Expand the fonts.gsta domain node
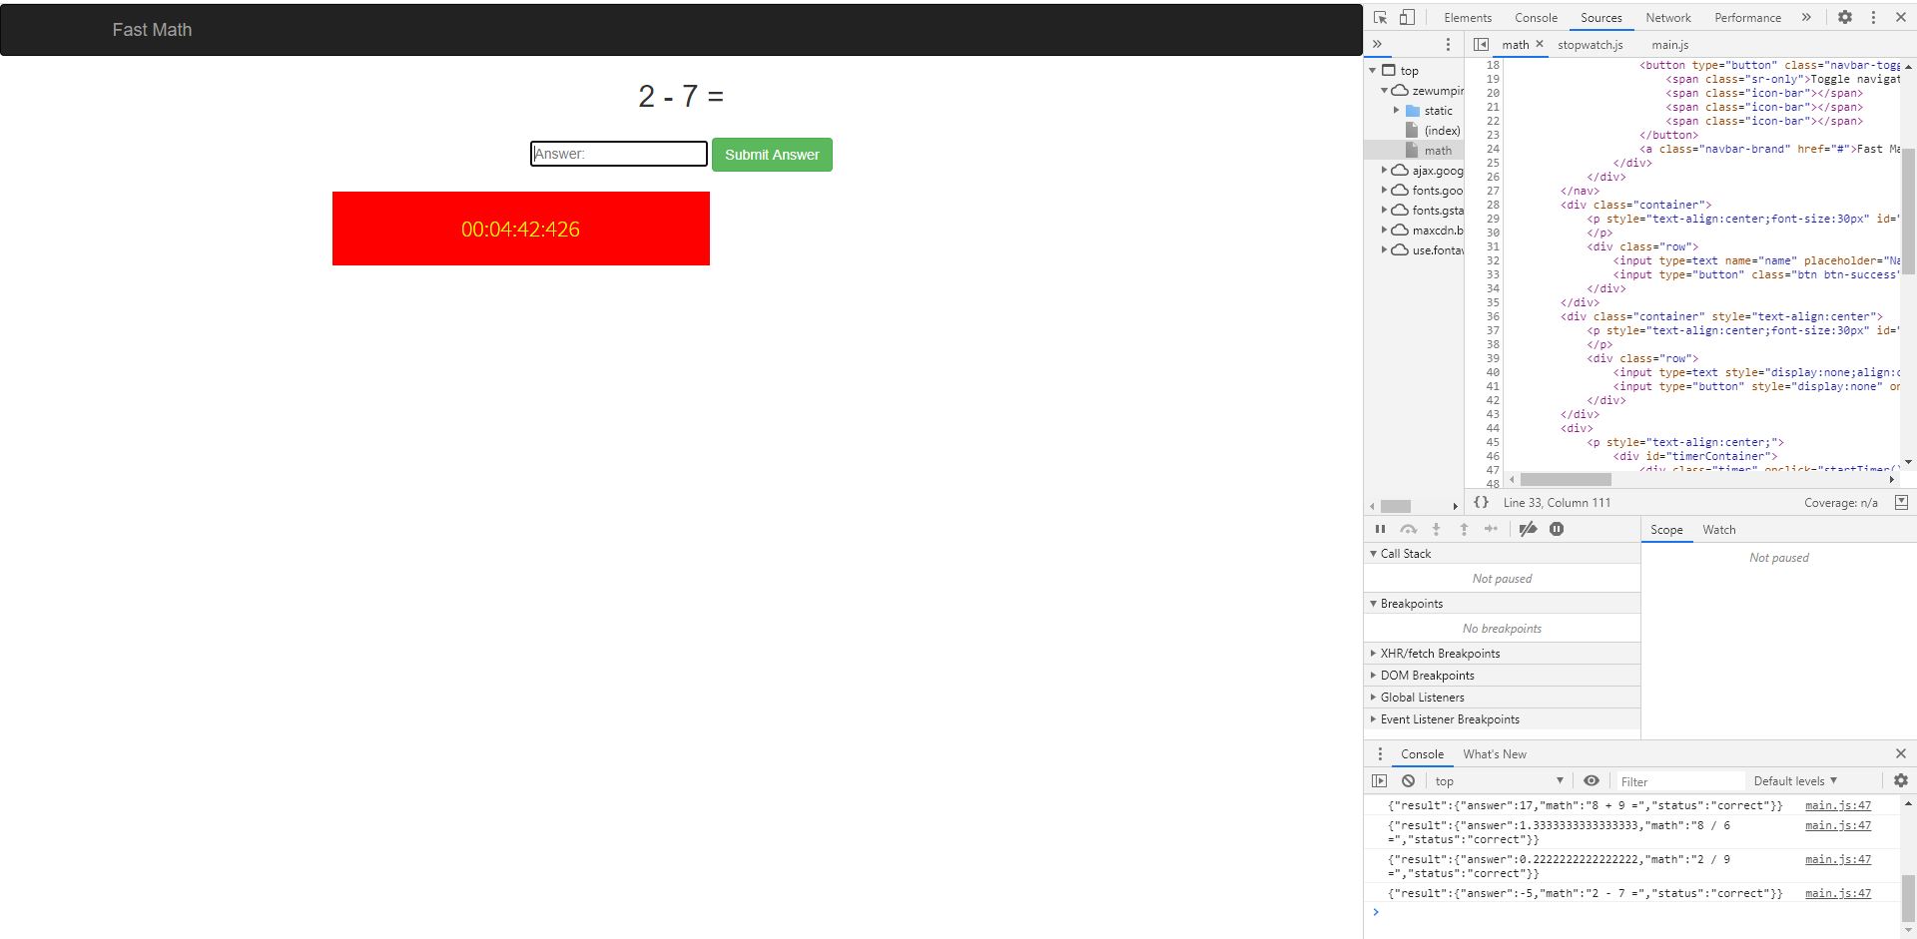This screenshot has width=1917, height=939. coord(1385,210)
